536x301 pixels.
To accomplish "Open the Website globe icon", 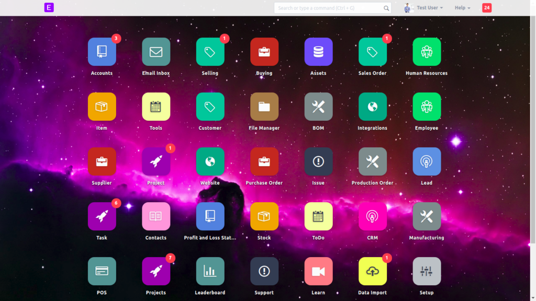I will (x=210, y=161).
